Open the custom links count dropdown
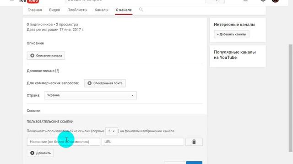293x164 pixels. [112, 131]
